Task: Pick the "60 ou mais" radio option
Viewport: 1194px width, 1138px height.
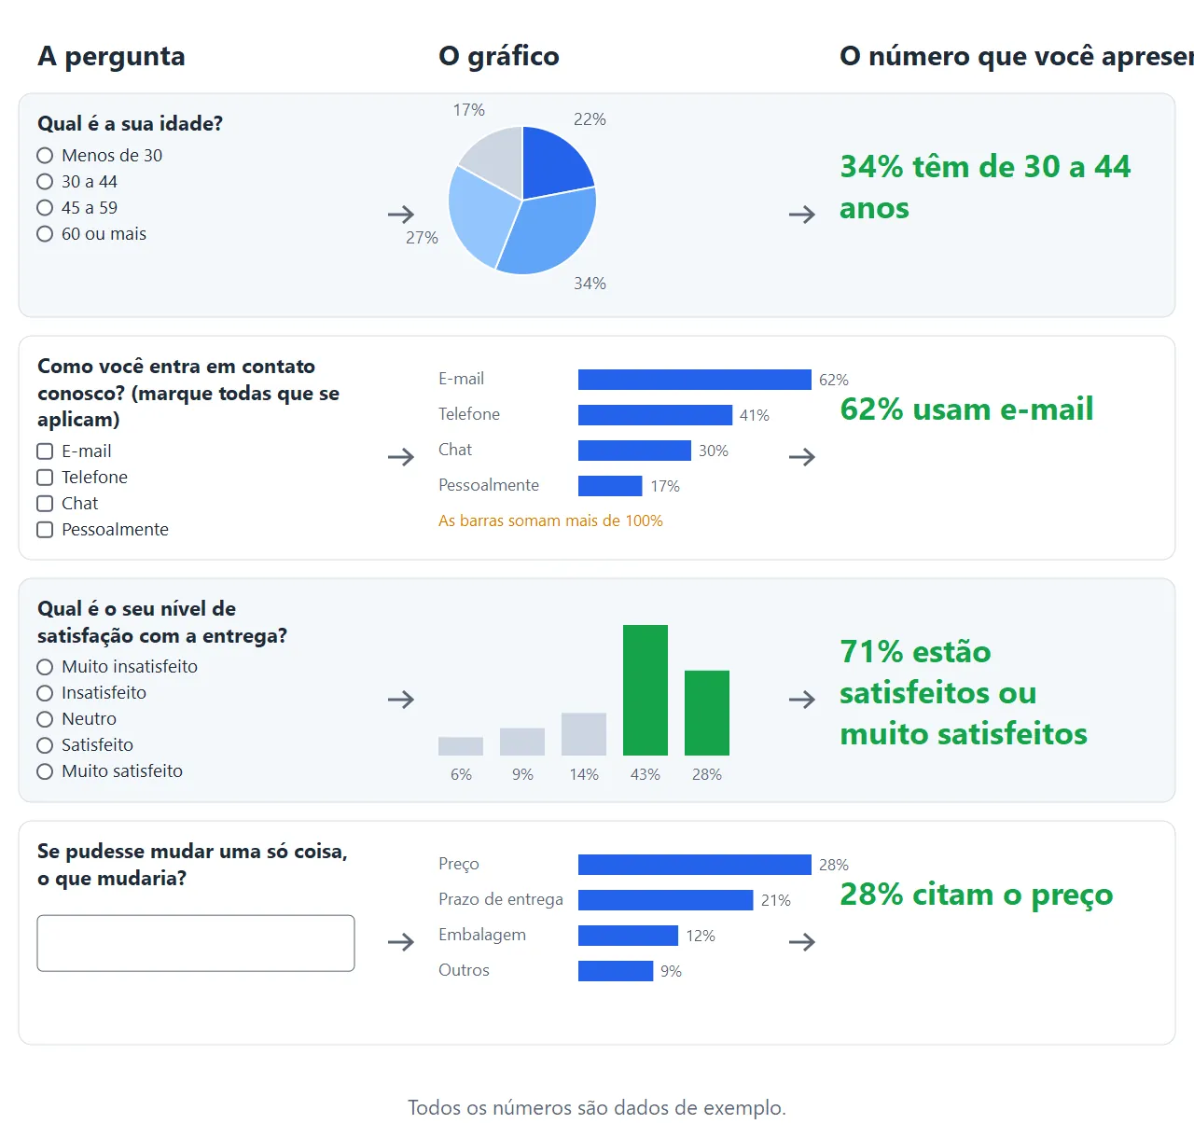Action: click(45, 234)
